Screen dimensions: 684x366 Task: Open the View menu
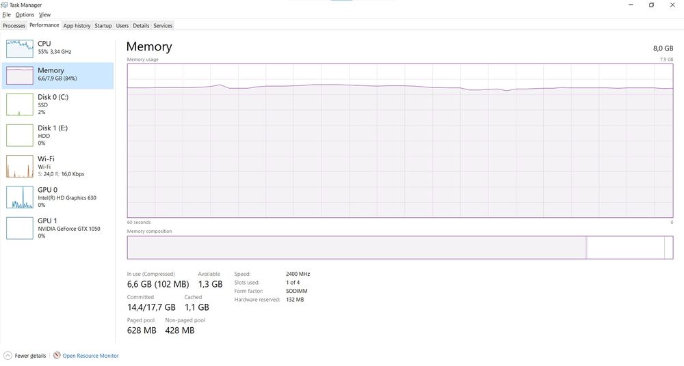44,14
